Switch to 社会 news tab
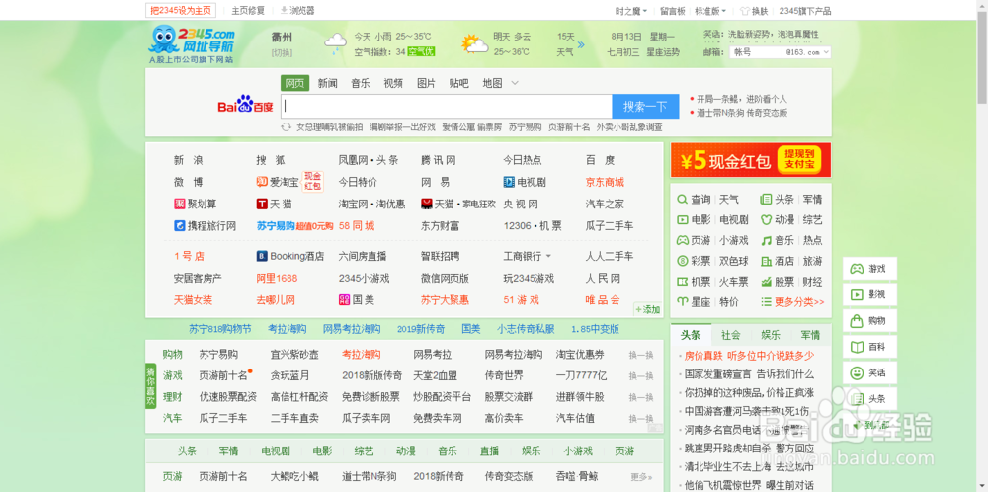 [731, 335]
